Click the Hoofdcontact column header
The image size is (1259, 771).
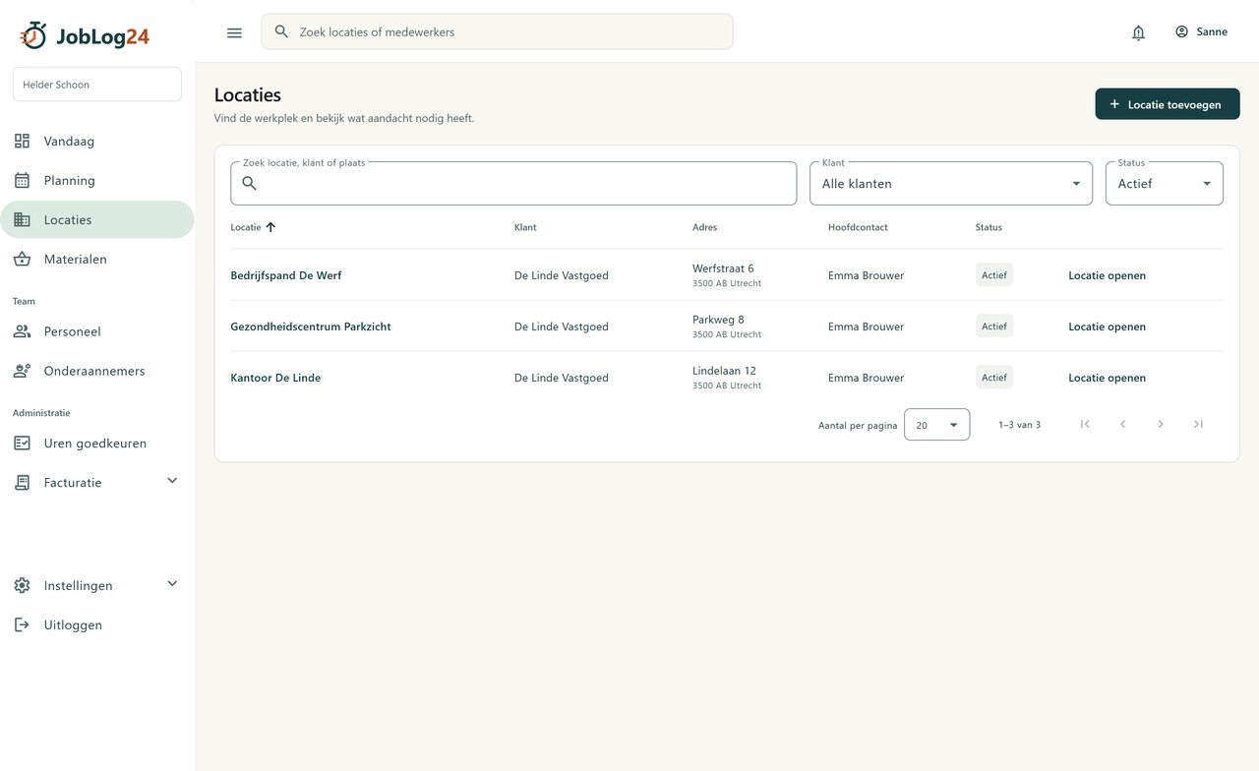858,227
